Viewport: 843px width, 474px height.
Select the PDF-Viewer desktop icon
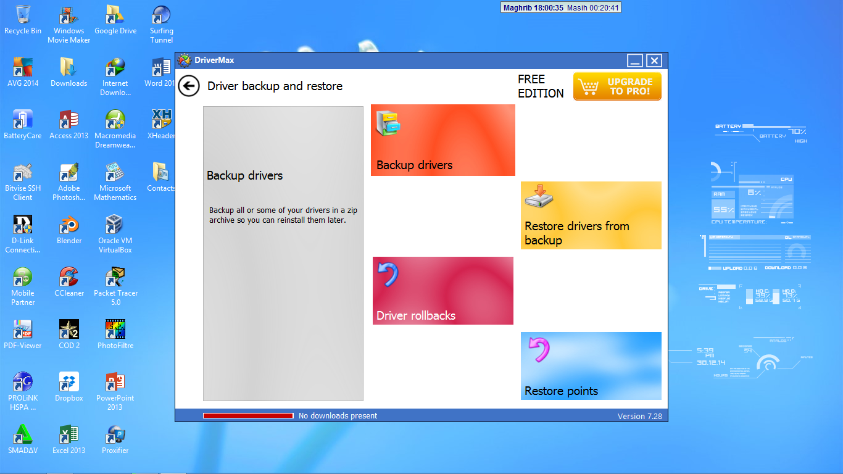click(x=23, y=335)
